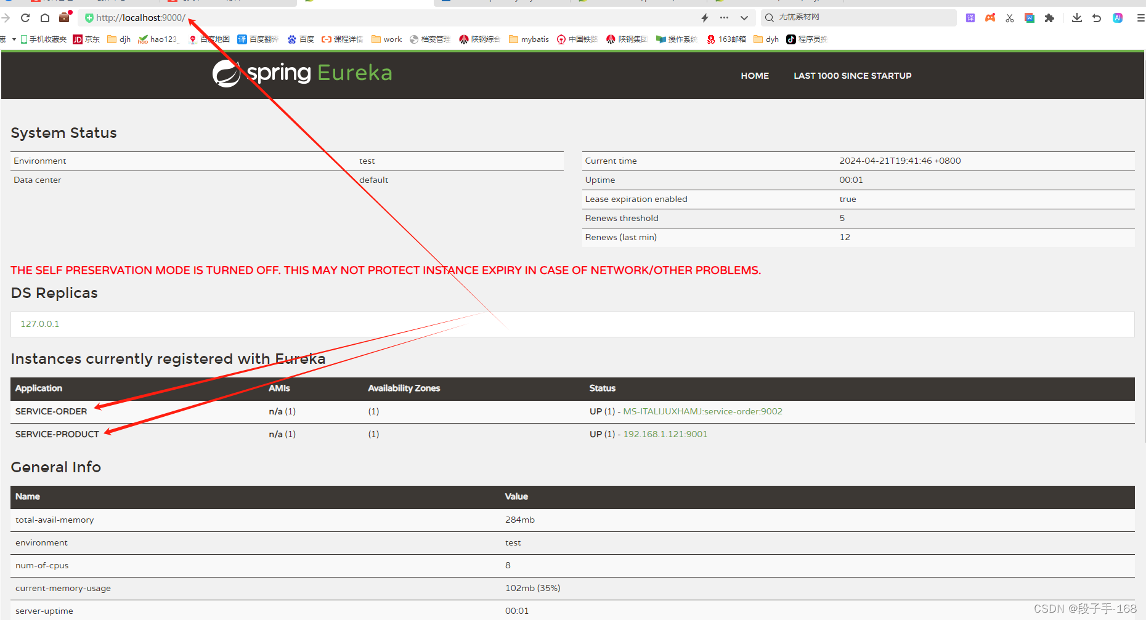This screenshot has width=1146, height=620.
Task: Click the num-of-cpus row name
Action: pyautogui.click(x=42, y=565)
